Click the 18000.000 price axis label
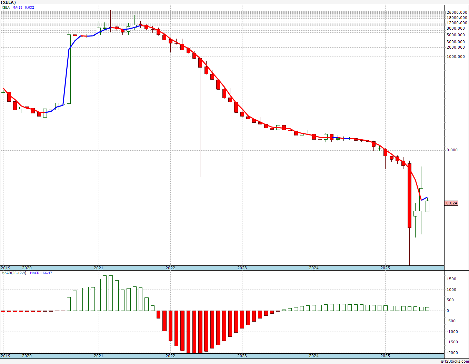 (457, 18)
